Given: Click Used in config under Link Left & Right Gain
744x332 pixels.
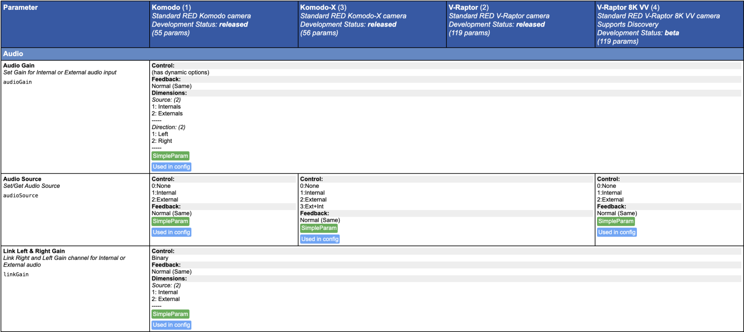Looking at the screenshot, I should [171, 325].
